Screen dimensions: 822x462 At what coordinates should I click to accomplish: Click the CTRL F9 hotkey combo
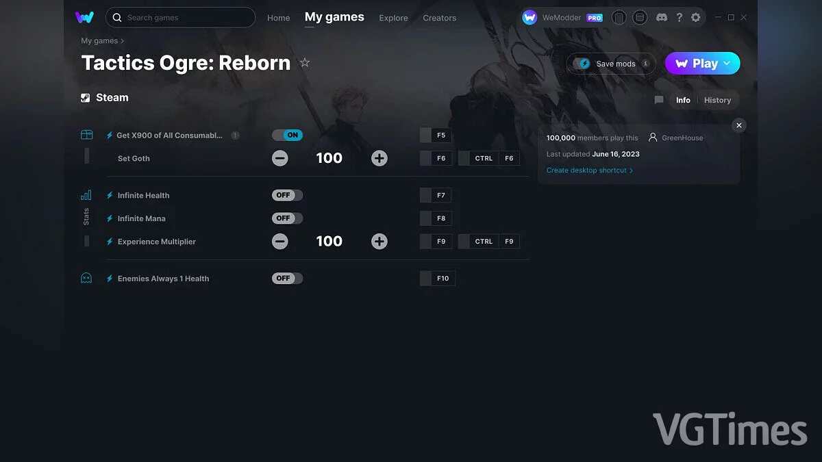[x=489, y=242]
